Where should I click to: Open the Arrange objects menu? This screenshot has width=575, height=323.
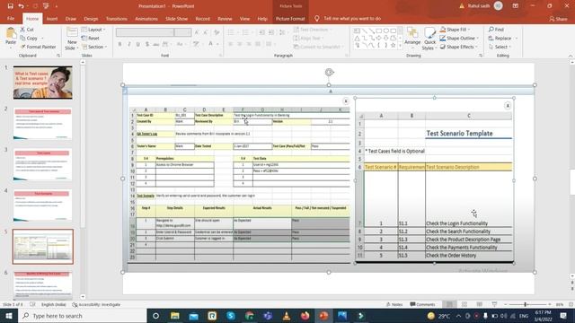pyautogui.click(x=412, y=38)
